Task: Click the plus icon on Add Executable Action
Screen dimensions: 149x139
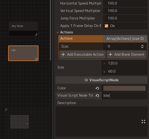Action: (x=63, y=55)
